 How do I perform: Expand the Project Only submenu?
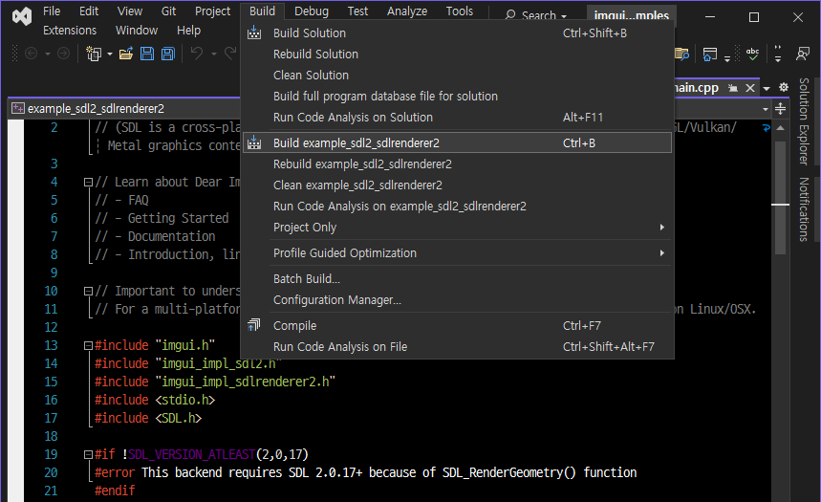pos(661,227)
